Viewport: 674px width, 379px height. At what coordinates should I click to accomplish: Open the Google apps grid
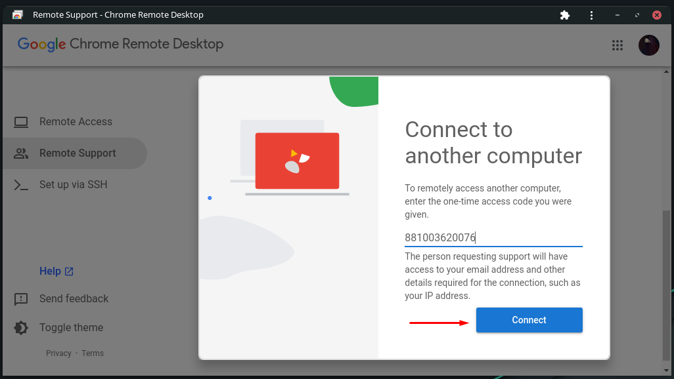(618, 45)
